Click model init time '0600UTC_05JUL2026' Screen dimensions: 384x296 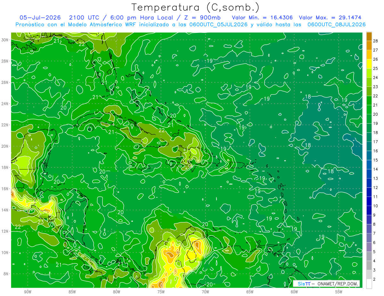(x=219, y=24)
